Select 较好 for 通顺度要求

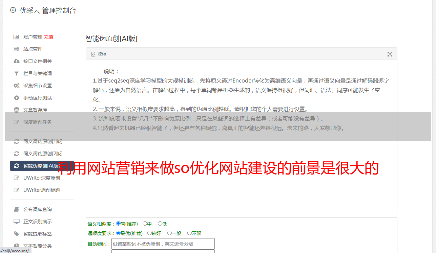[149, 233]
